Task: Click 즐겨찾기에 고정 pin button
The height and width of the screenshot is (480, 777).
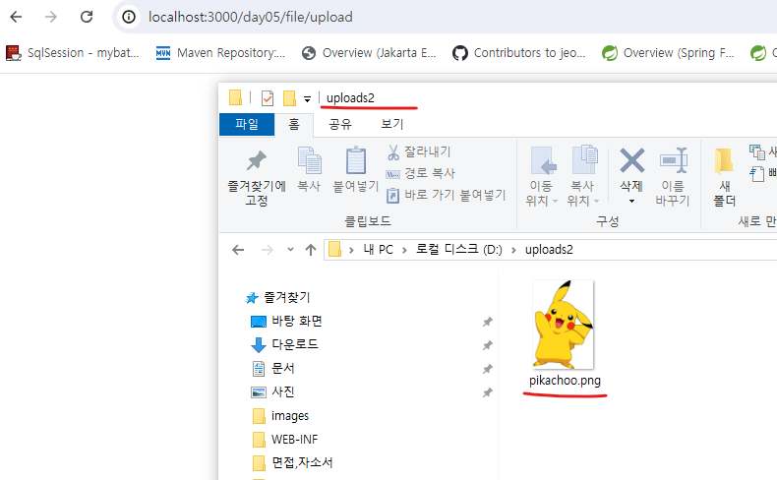Action: (257, 177)
